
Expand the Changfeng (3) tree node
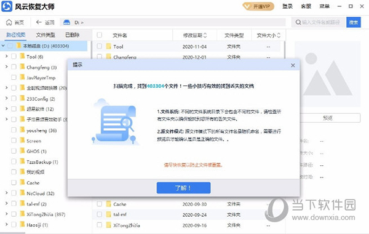click(x=7, y=67)
